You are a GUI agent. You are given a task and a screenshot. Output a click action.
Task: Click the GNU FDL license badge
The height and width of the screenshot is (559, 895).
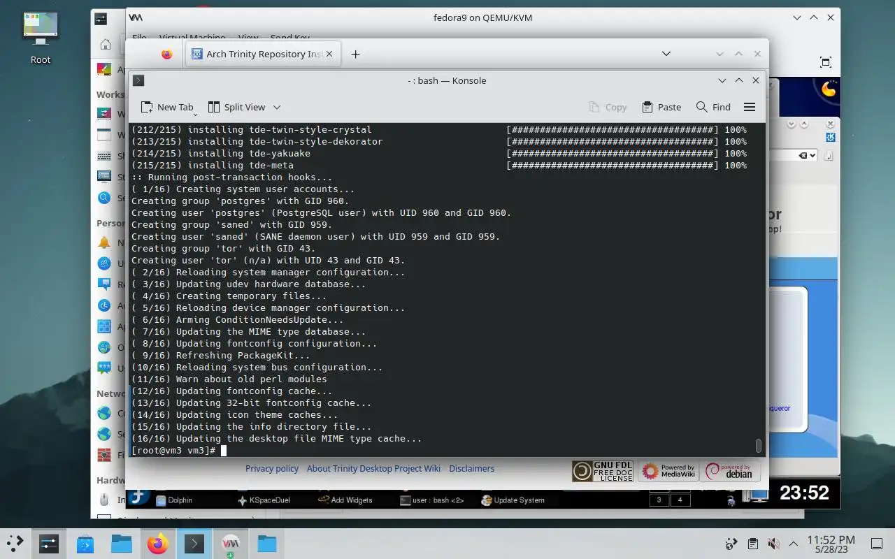[603, 471]
